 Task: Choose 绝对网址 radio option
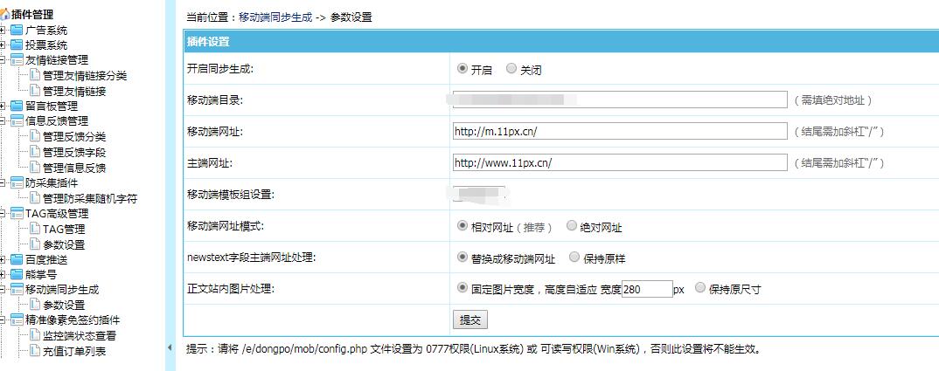(571, 226)
